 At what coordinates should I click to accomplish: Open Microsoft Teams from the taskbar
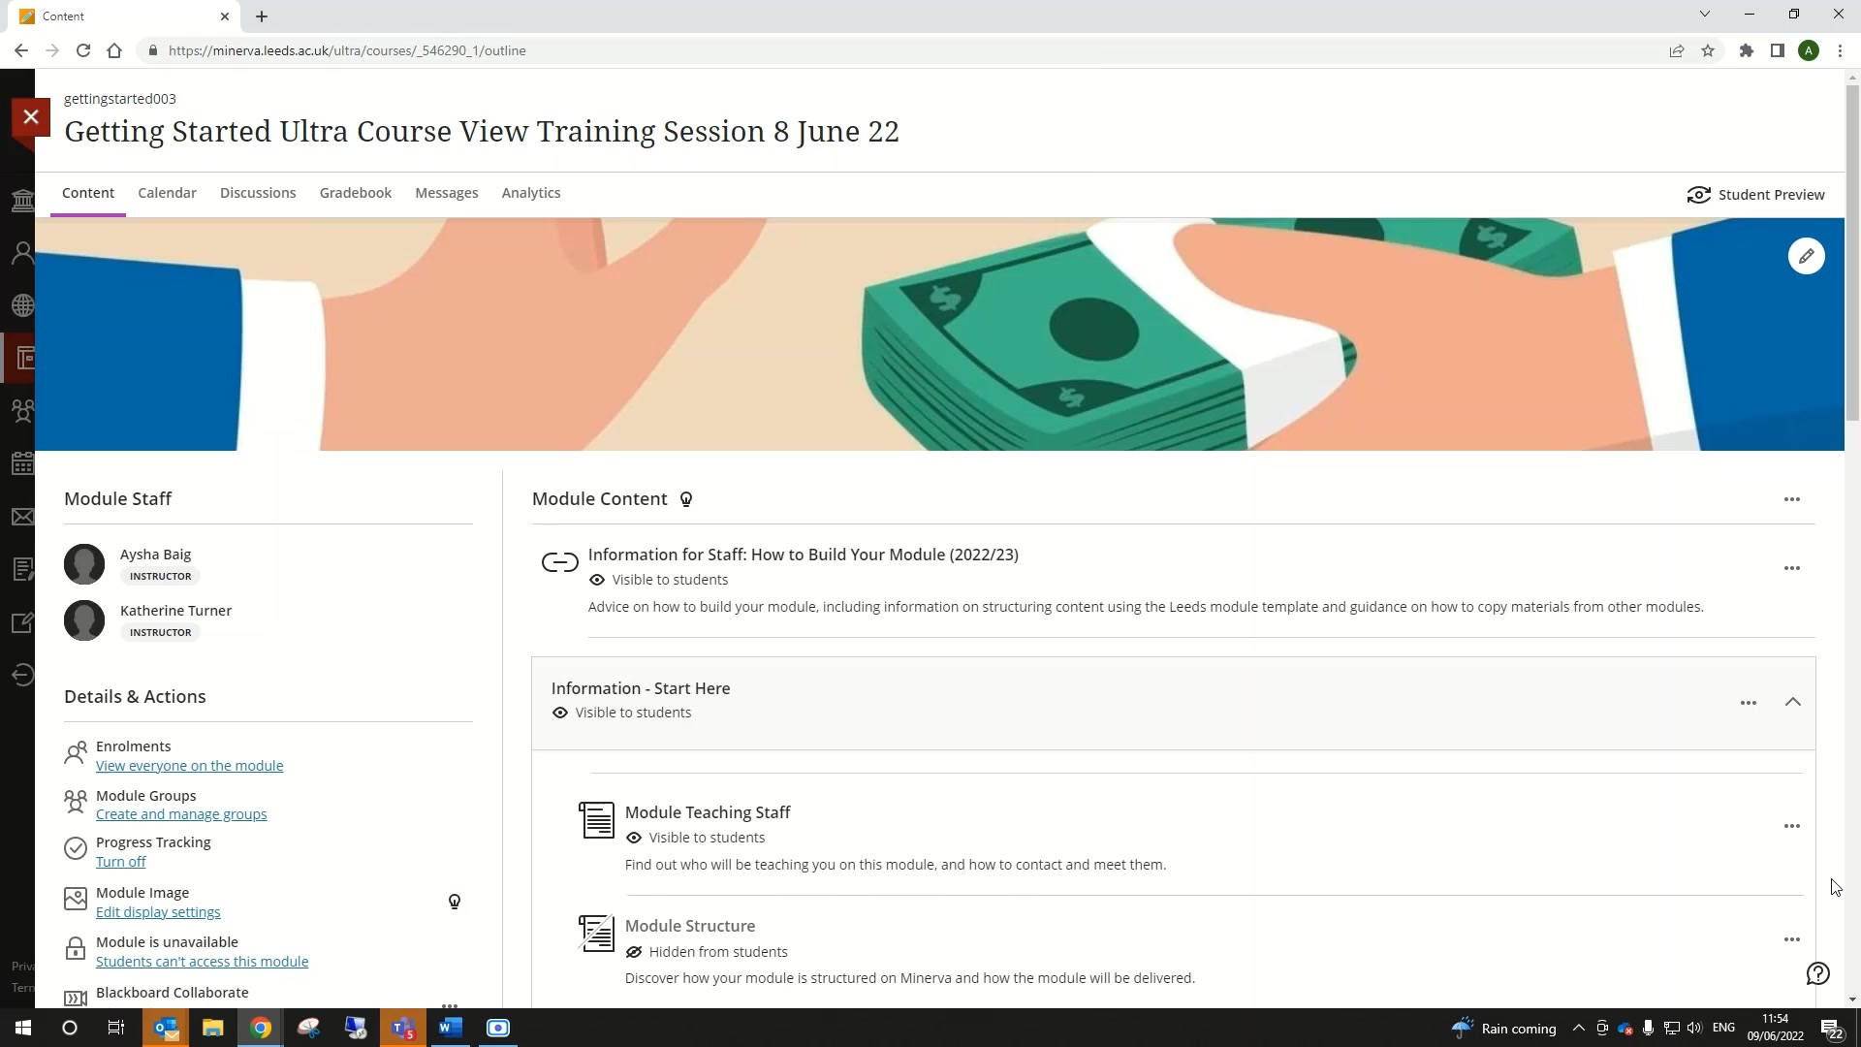(x=402, y=1027)
